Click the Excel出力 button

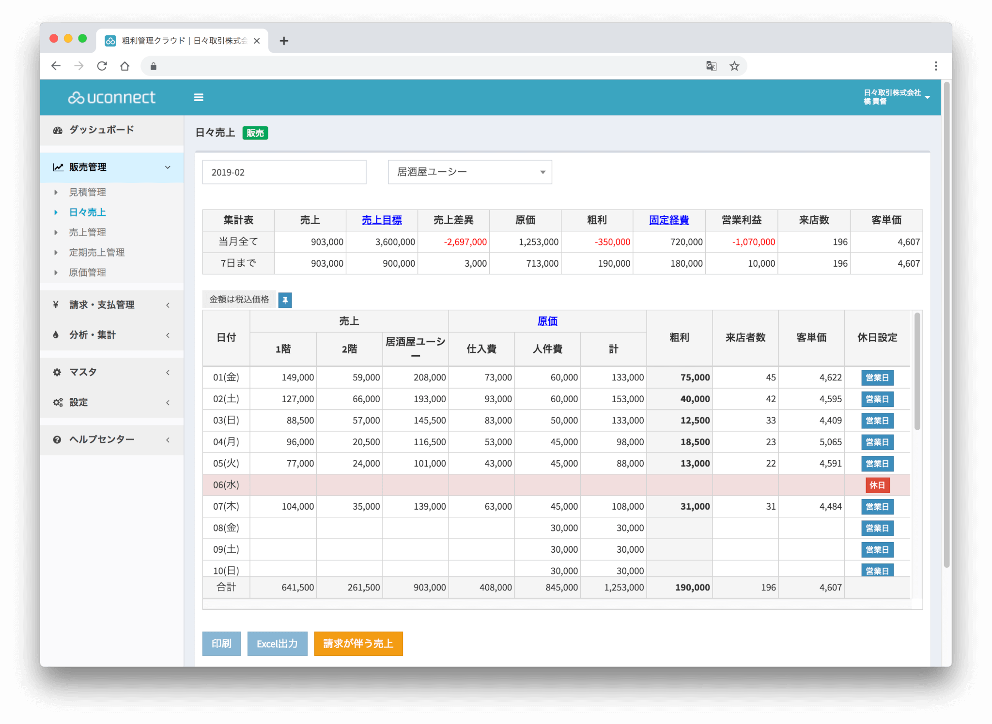pos(277,644)
